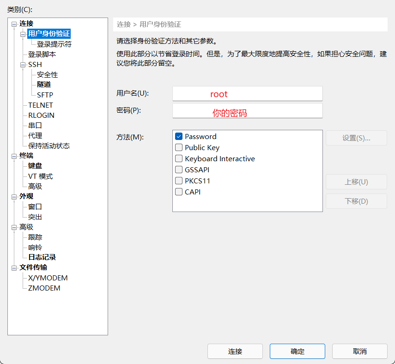This screenshot has width=395, height=364.
Task: Uncheck the Password authentication method
Action: tap(179, 136)
